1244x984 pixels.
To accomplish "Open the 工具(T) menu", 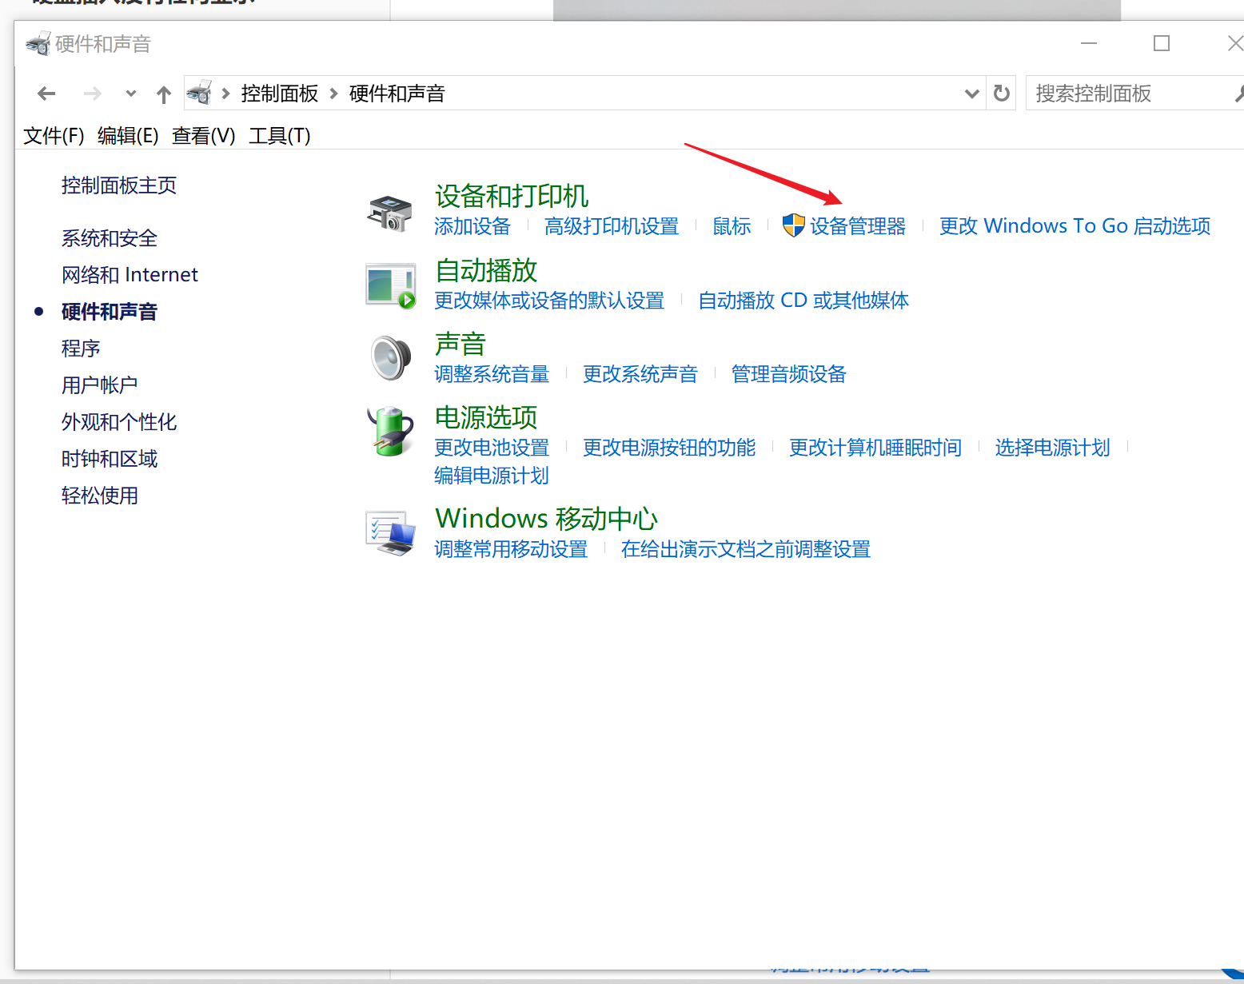I will coord(280,136).
